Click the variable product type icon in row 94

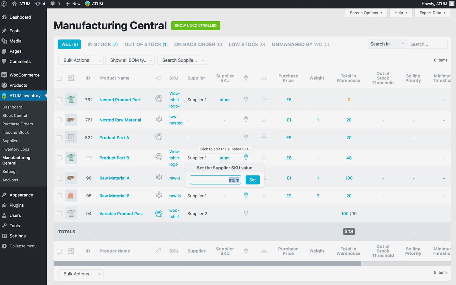click(x=159, y=213)
